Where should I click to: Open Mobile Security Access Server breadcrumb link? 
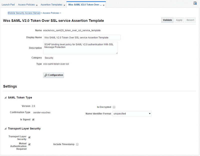tap(24, 13)
